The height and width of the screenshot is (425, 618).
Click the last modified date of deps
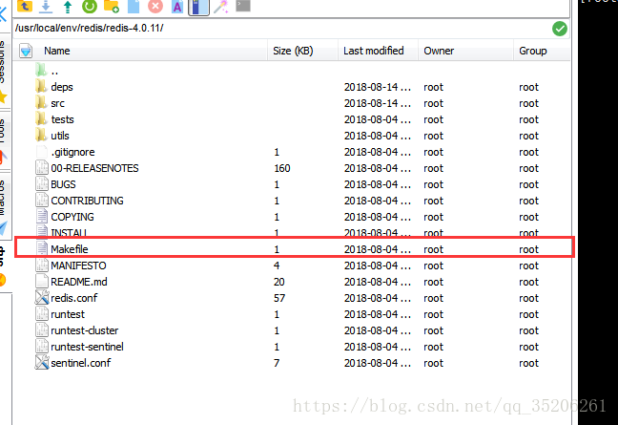point(377,87)
